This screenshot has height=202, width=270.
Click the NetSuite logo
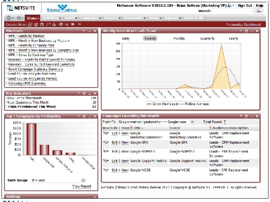coord(21,8)
